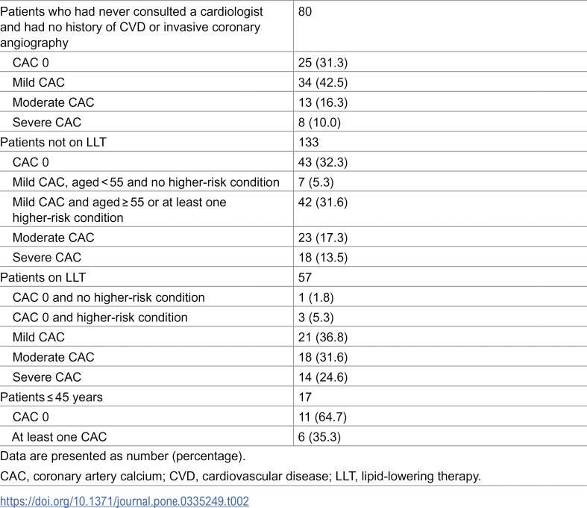Select the 'Patients not on LLT' row
Viewport: 587px width, 508px height.
pos(294,142)
